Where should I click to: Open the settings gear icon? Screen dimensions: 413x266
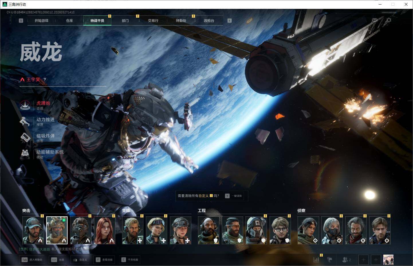(x=389, y=20)
